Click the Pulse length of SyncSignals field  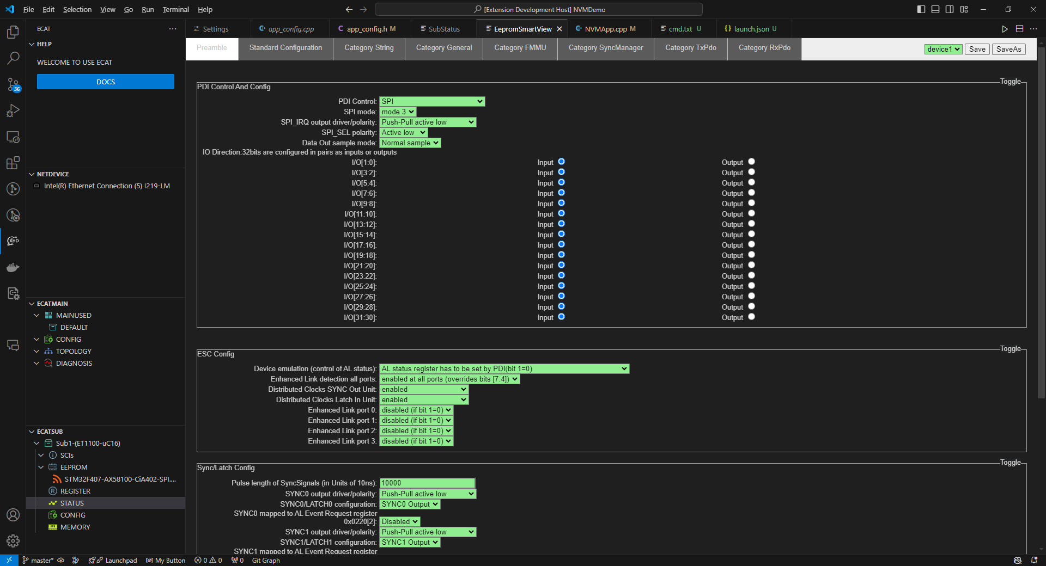click(427, 483)
